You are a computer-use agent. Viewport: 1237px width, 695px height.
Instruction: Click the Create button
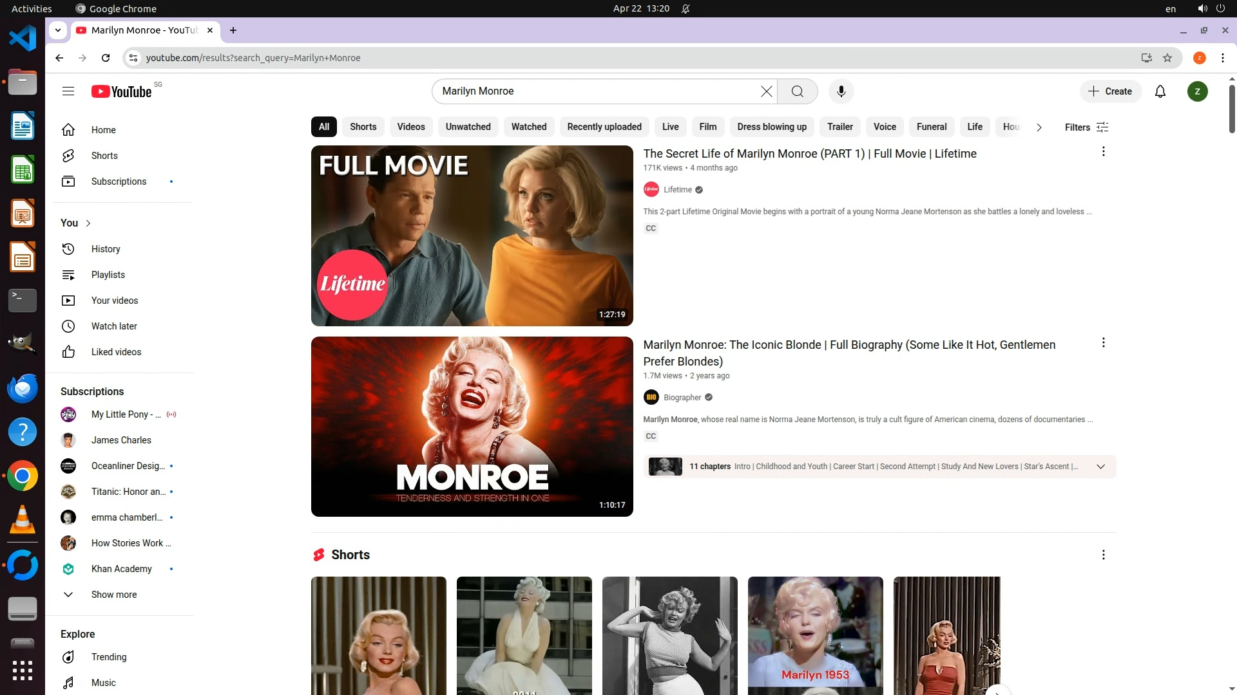(x=1110, y=91)
